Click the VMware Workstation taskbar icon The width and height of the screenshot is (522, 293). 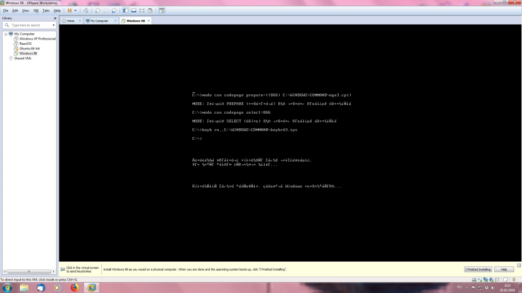point(91,288)
